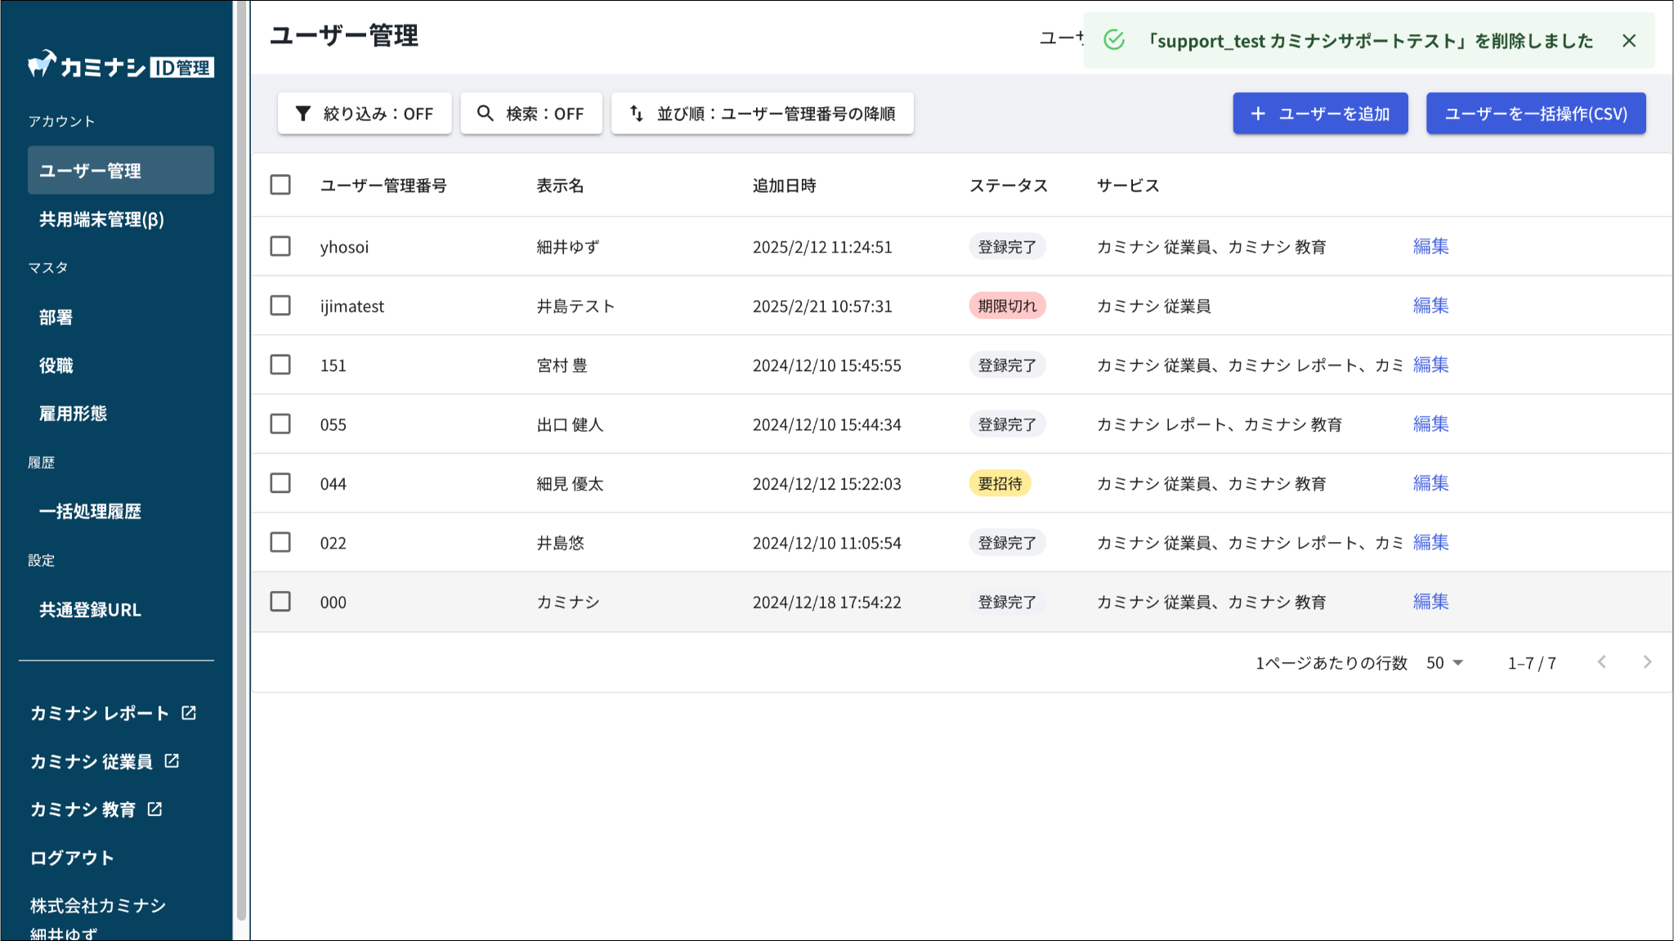This screenshot has width=1674, height=941.
Task: Open カミナシ 従業員 external link
Action: click(105, 761)
